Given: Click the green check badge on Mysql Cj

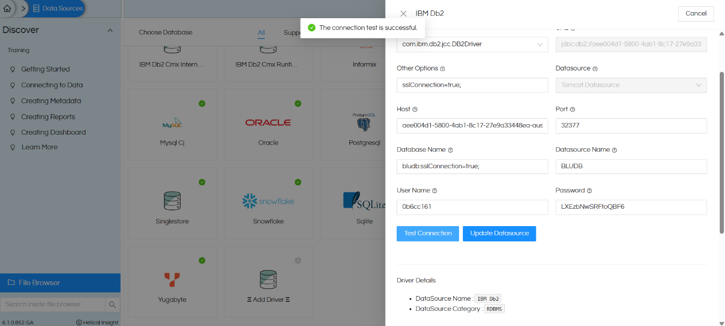Looking at the screenshot, I should pyautogui.click(x=202, y=104).
